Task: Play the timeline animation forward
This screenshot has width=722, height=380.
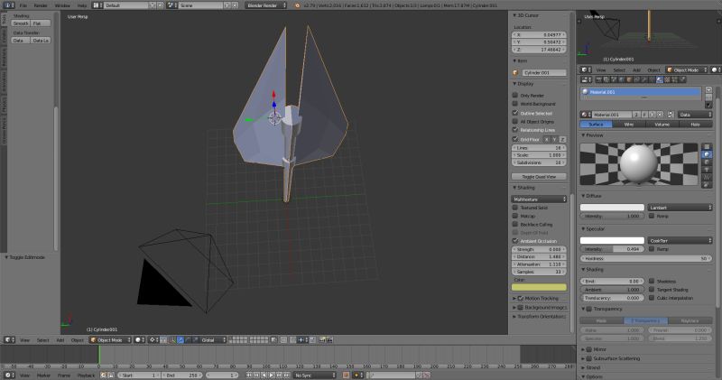Action: (x=272, y=375)
